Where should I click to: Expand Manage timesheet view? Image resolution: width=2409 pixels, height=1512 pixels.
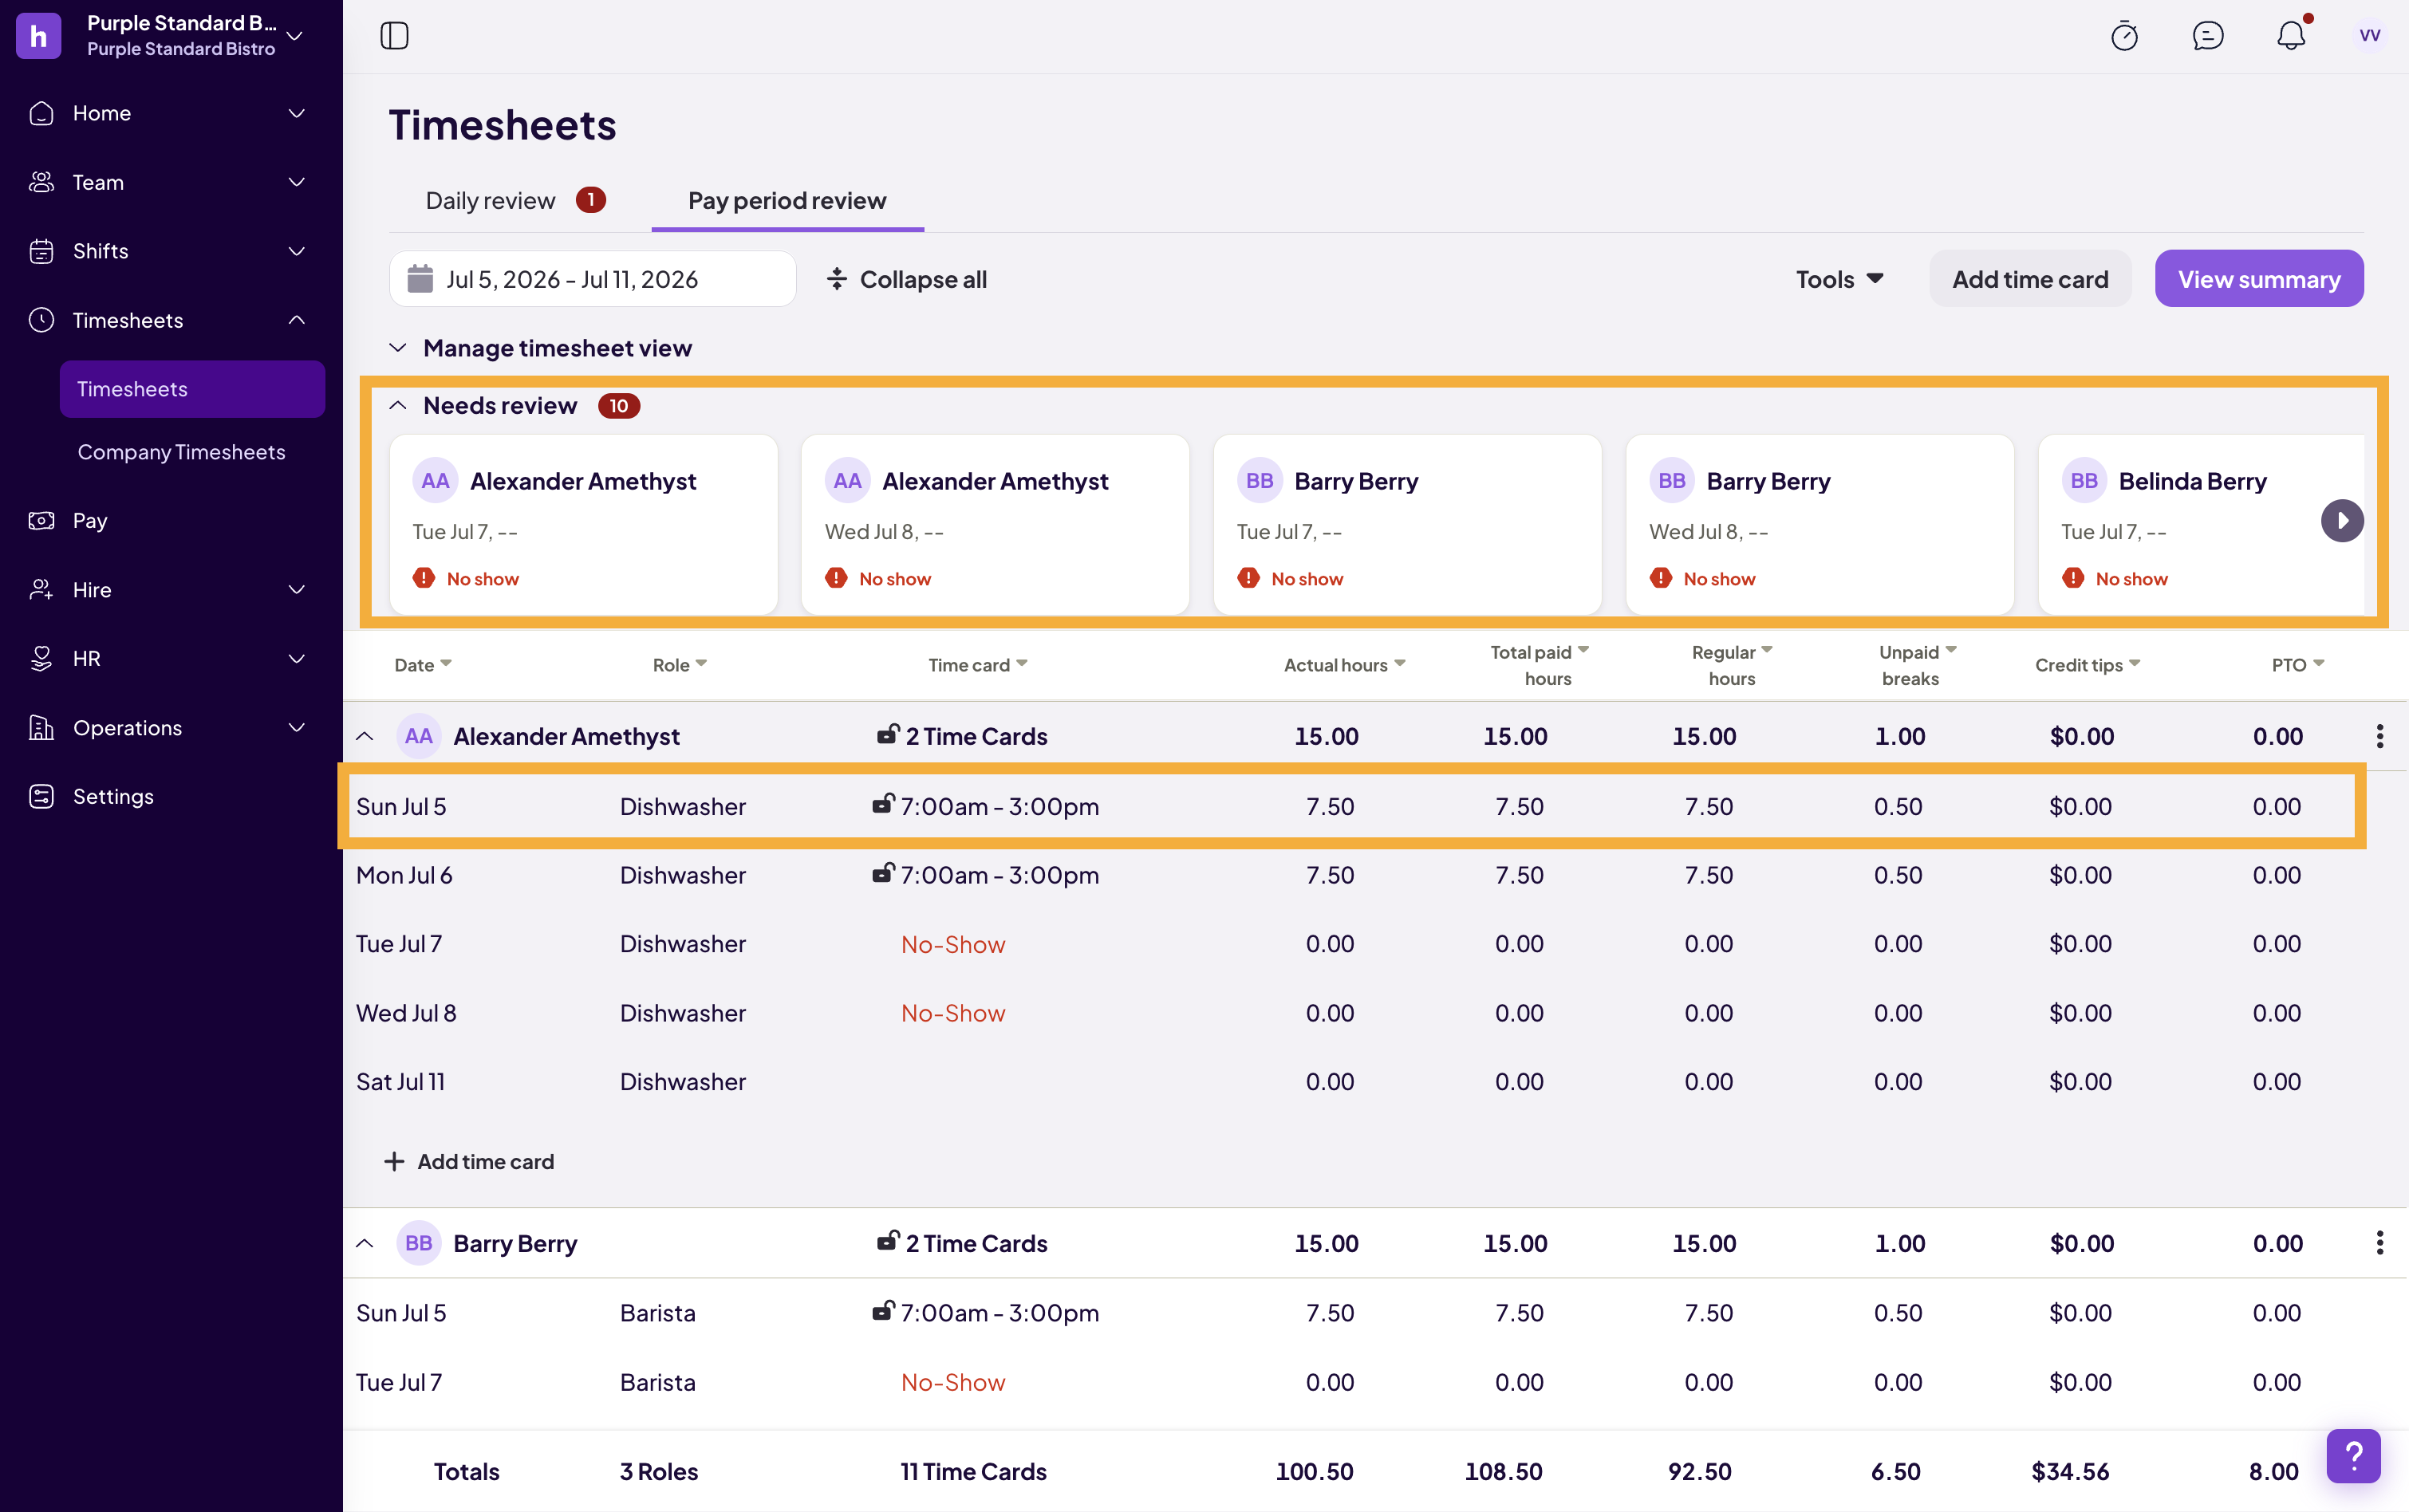coord(541,348)
